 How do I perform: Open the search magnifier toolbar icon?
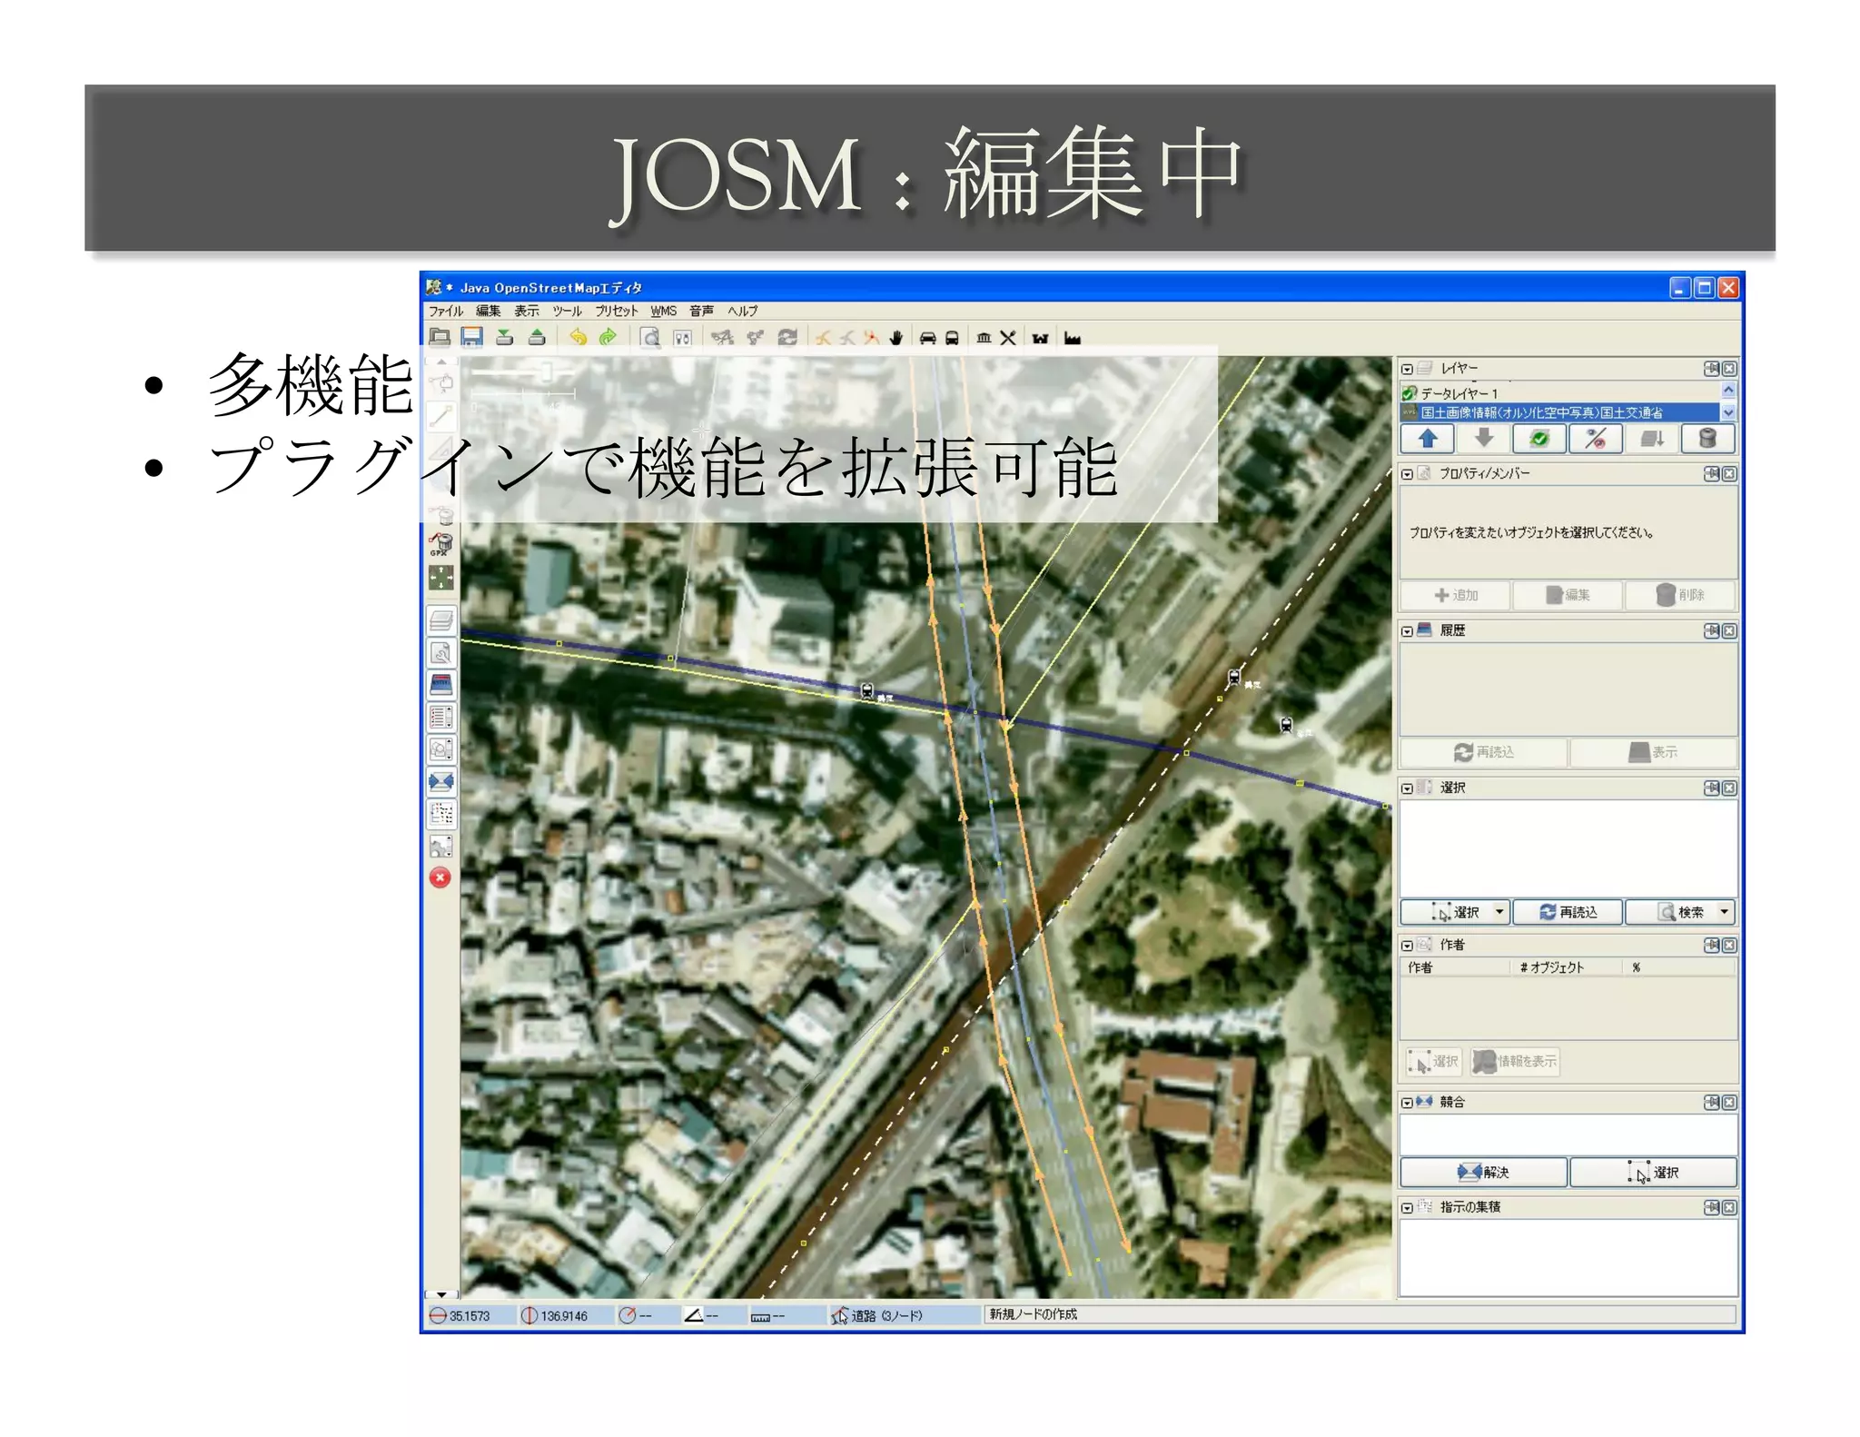click(650, 338)
